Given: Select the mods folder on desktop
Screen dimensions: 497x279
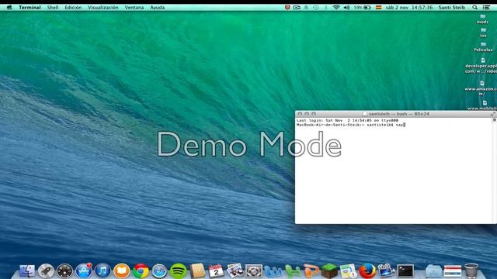Looking at the screenshot, I should 482,19.
